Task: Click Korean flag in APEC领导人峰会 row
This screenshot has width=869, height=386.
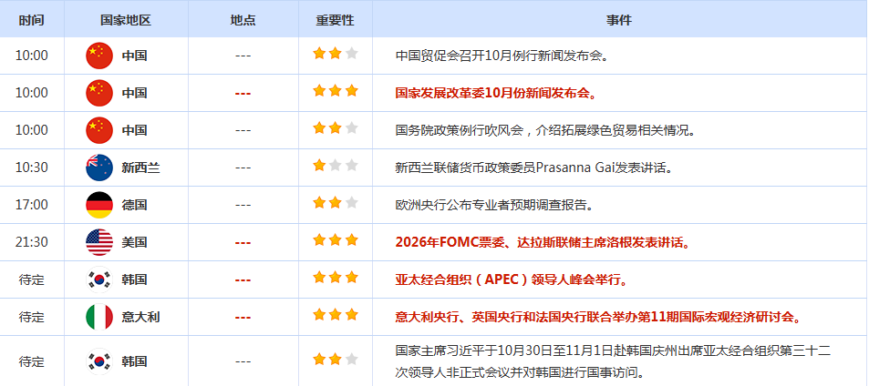Action: [x=98, y=279]
